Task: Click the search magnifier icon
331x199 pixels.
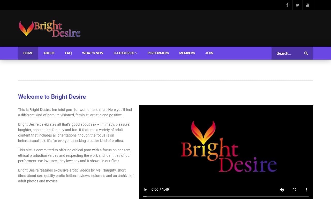Action: [306, 53]
